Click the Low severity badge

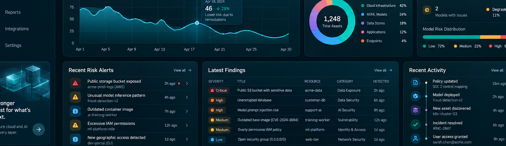pos(217,140)
